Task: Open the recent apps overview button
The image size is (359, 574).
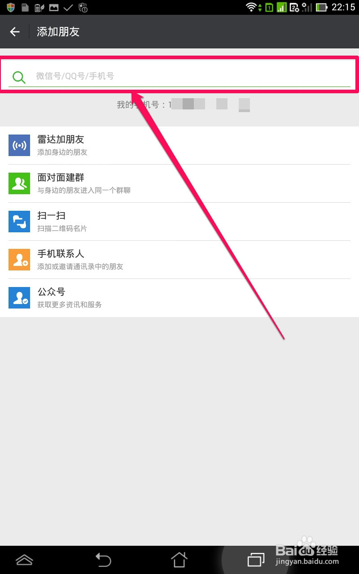Action: tap(256, 559)
